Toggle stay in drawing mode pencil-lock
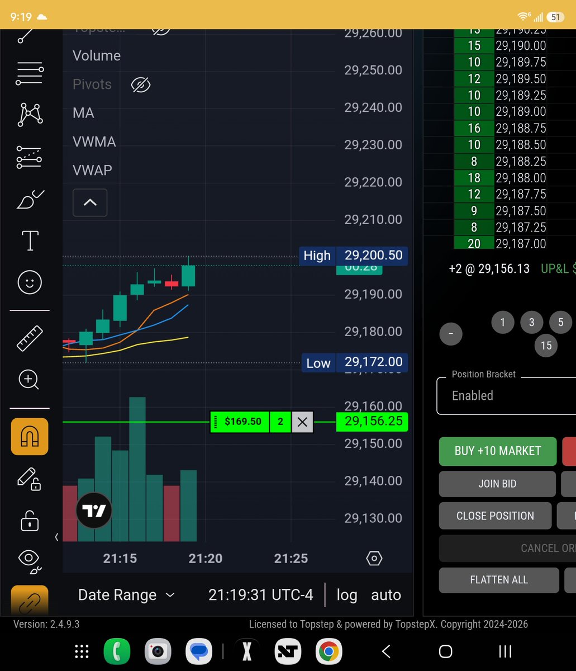This screenshot has width=576, height=671. (30, 479)
